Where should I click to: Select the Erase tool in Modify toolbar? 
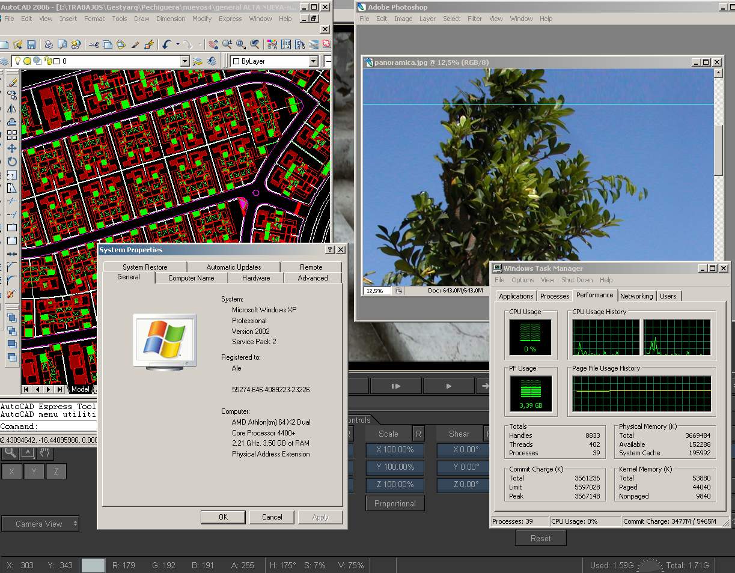pyautogui.click(x=11, y=82)
